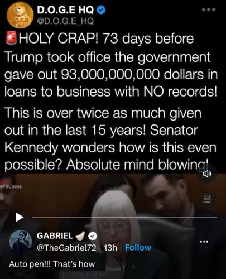Click GABRIEL's verified checkmark badge
This screenshot has width=226, height=279.
93,236
